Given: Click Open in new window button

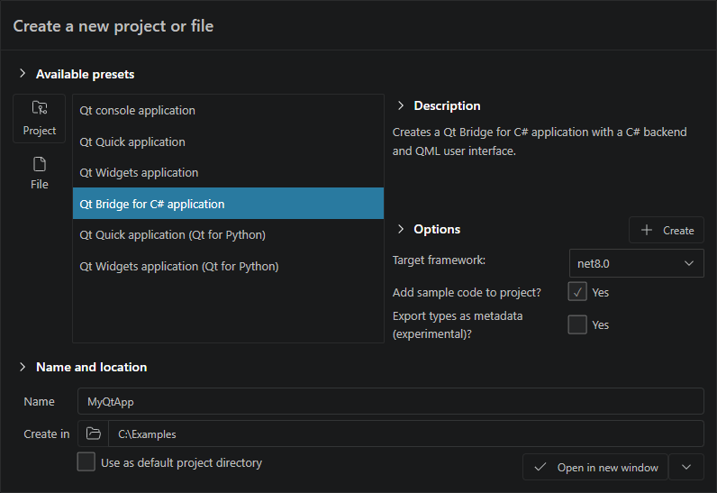Looking at the screenshot, I should coord(595,468).
